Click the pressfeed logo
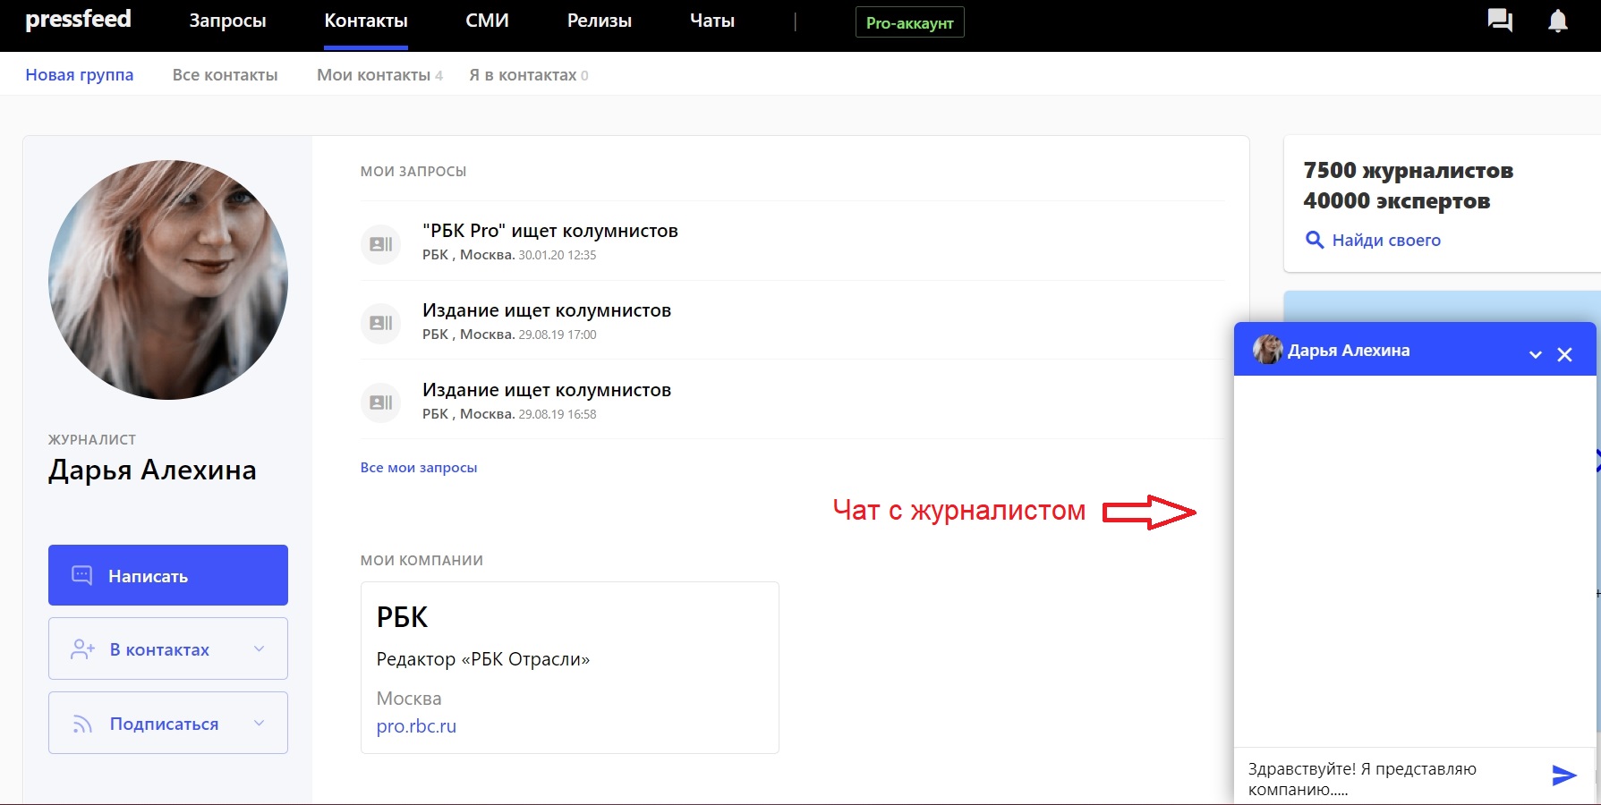This screenshot has width=1601, height=805. (x=79, y=20)
